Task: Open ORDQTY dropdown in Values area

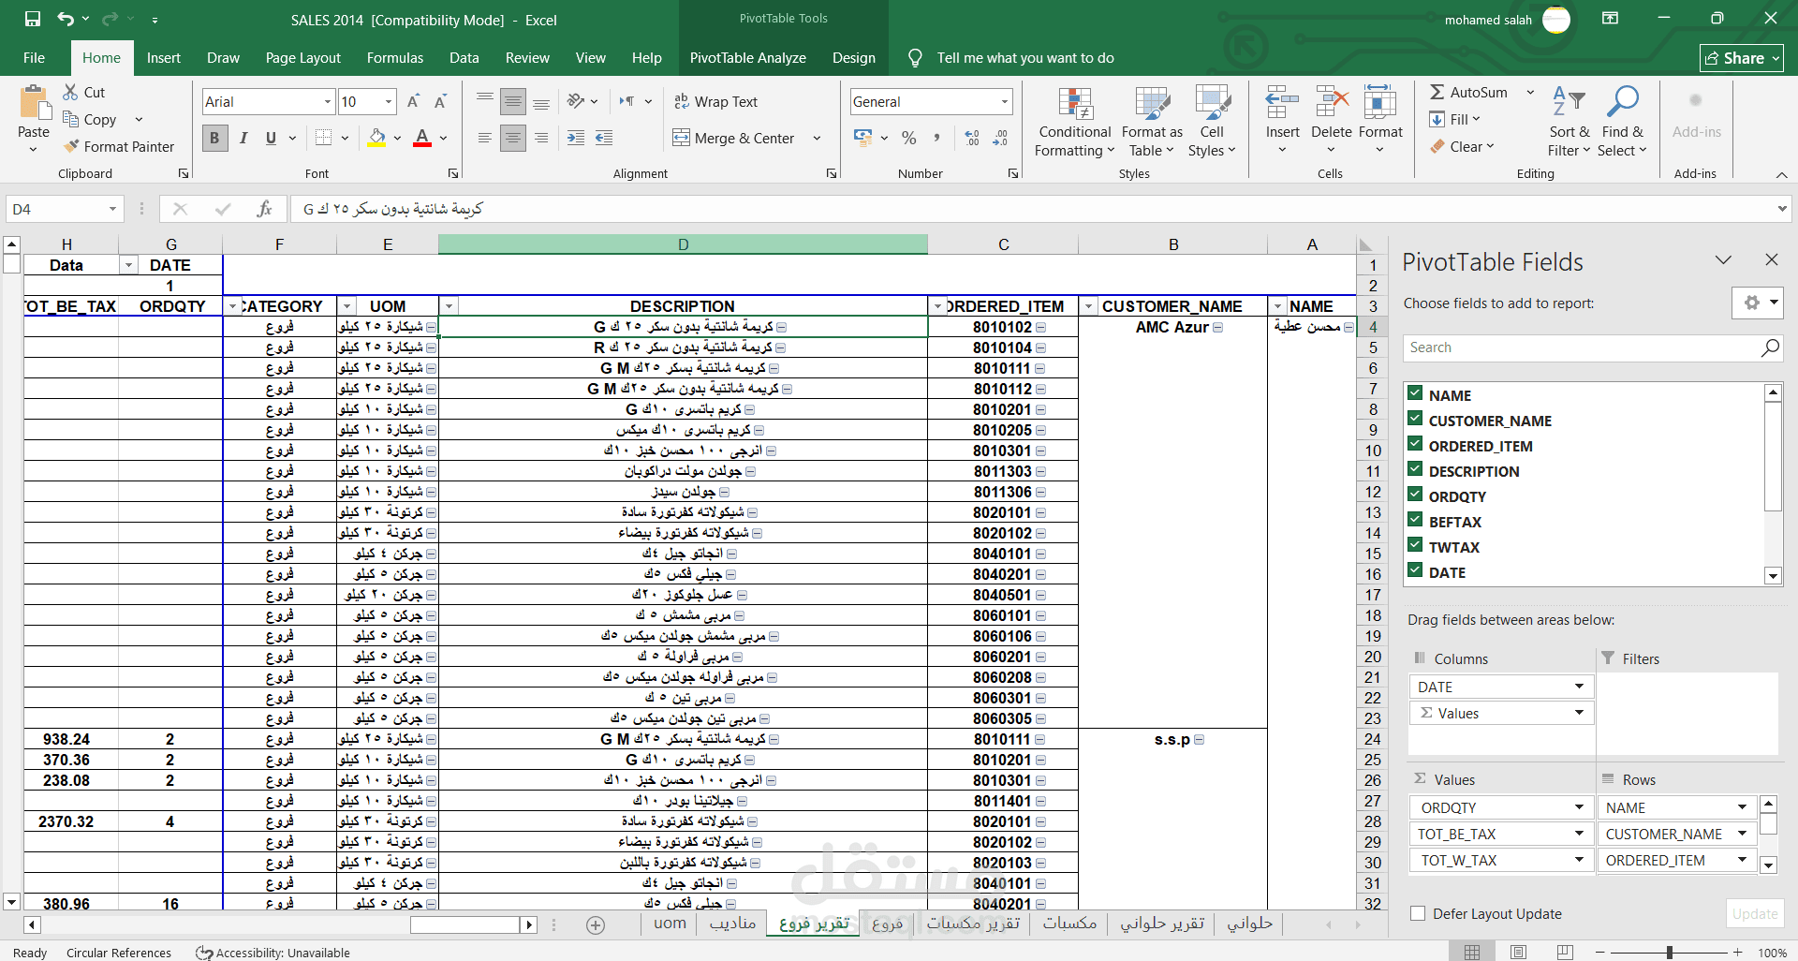Action: click(1579, 807)
